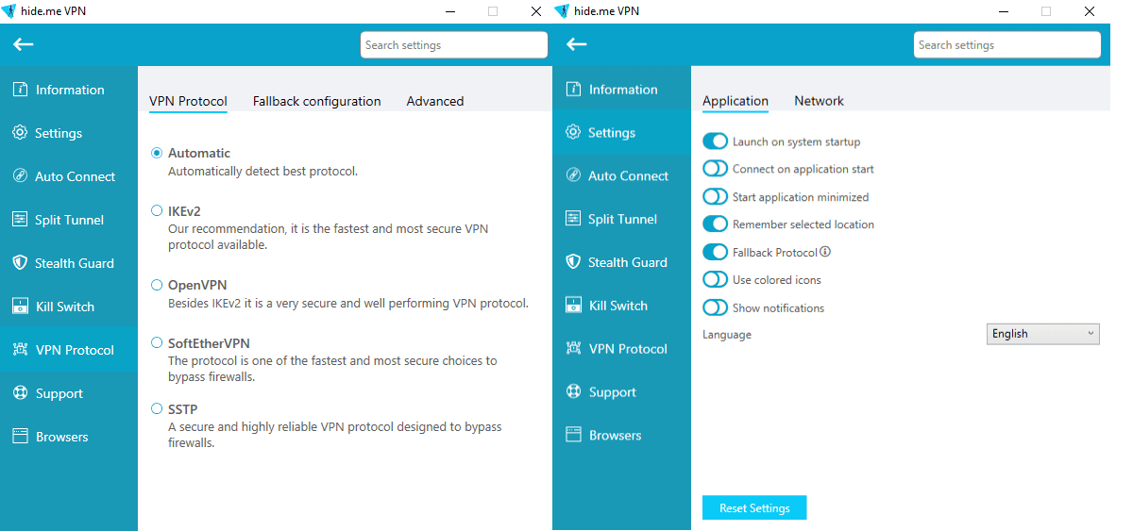
Task: Click Kill Switch icon in left window sidebar
Action: click(19, 307)
